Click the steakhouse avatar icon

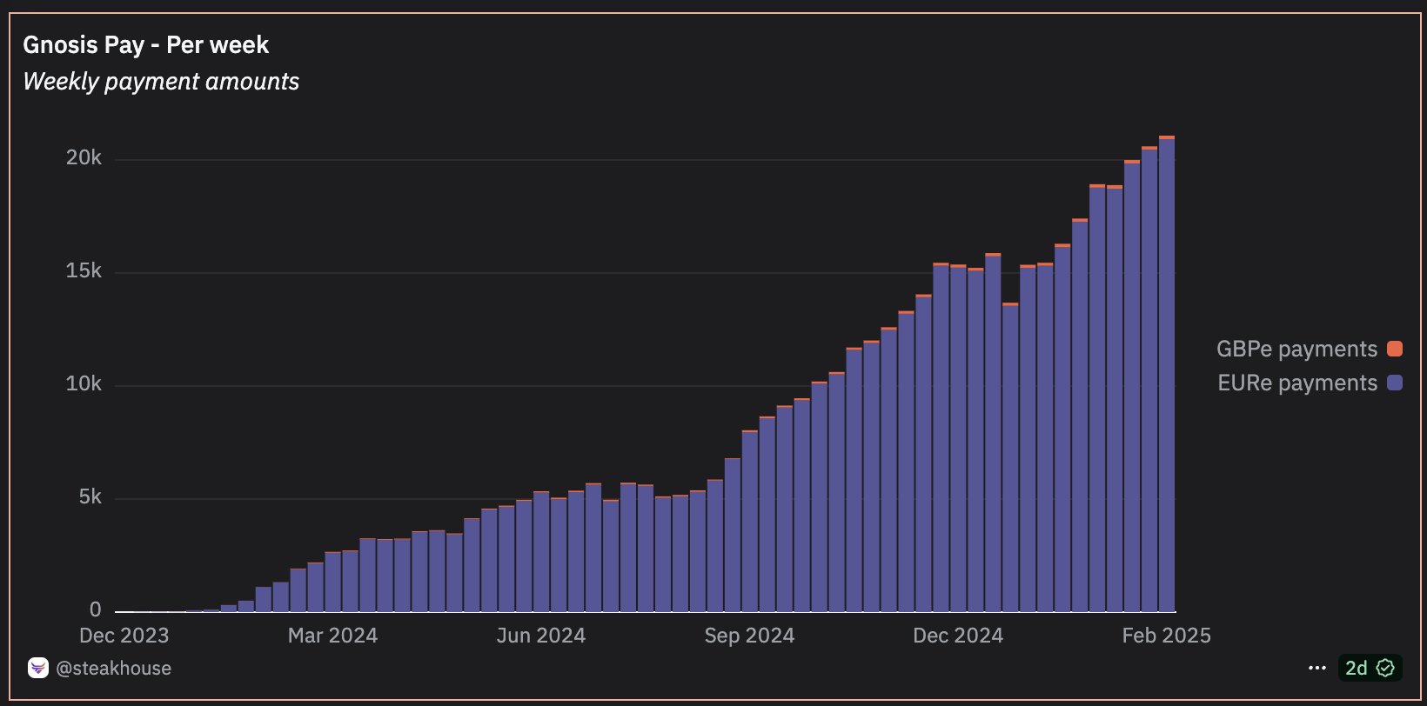[38, 668]
